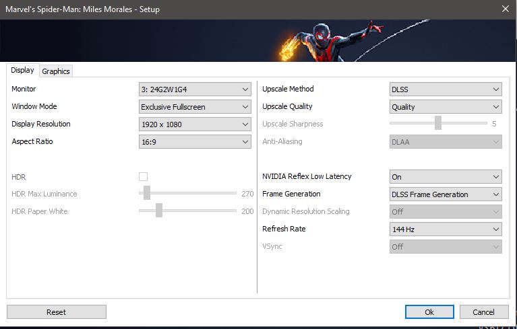Click the Frame Generation label

291,194
